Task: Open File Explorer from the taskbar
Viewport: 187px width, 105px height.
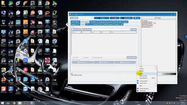Action: tap(20, 103)
